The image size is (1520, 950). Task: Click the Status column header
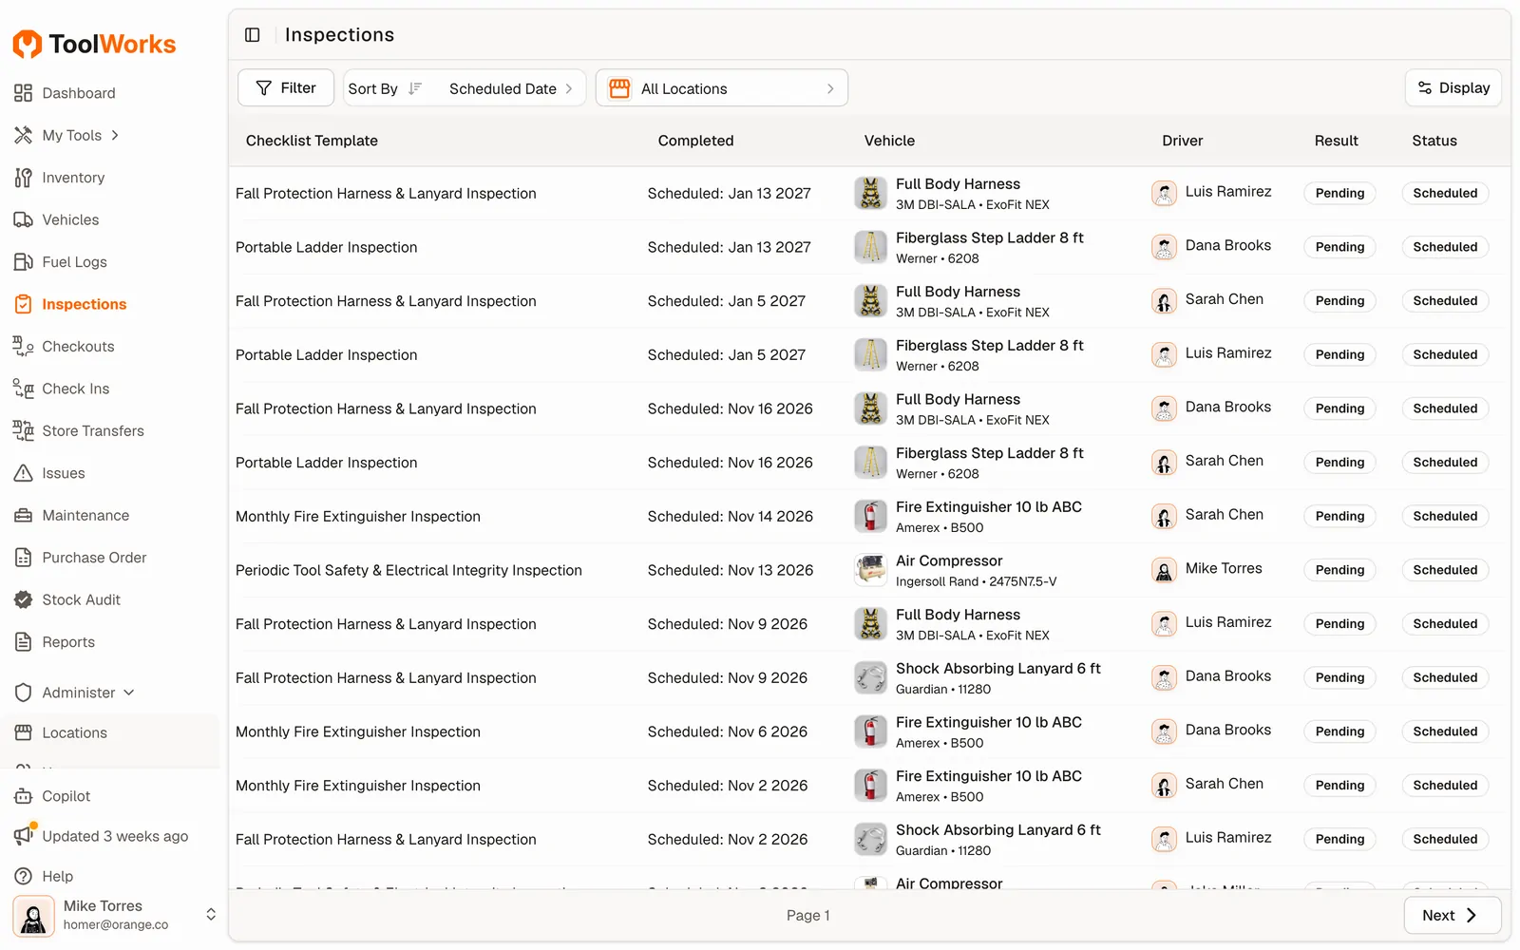pos(1434,141)
